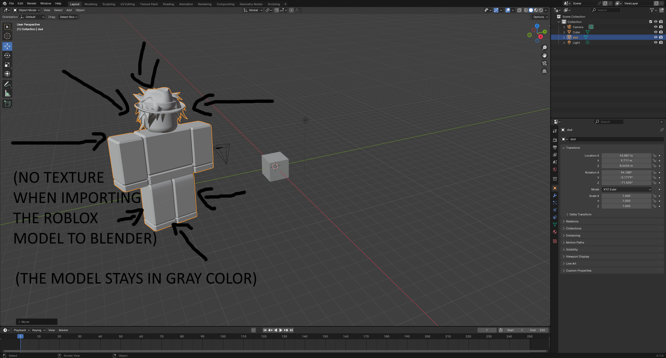Open the Orientation Default dropdown
Screen dimensions: 666x358
[x=32, y=17]
